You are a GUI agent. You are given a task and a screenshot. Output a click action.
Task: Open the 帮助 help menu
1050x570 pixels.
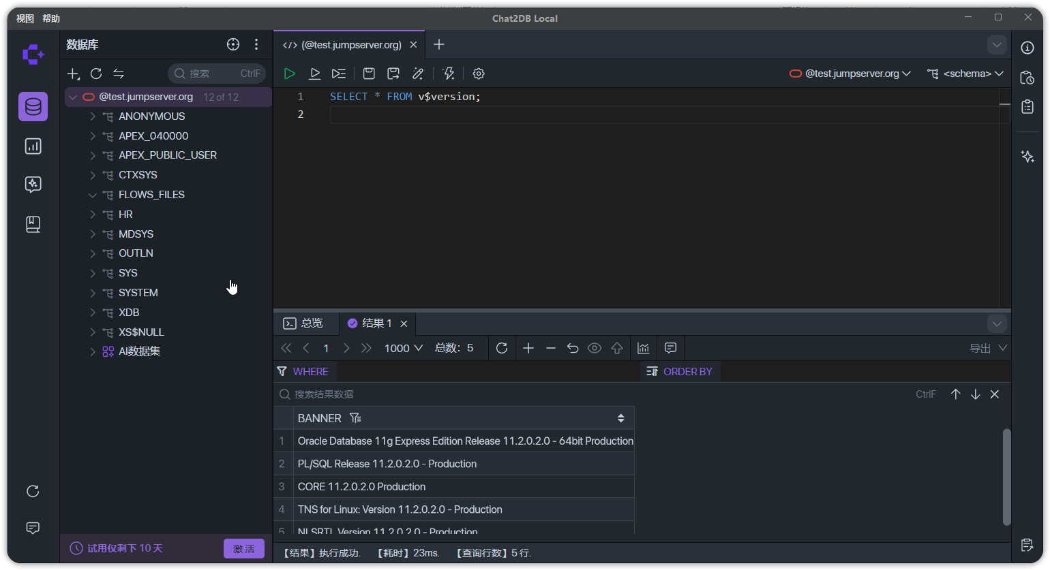(x=51, y=18)
